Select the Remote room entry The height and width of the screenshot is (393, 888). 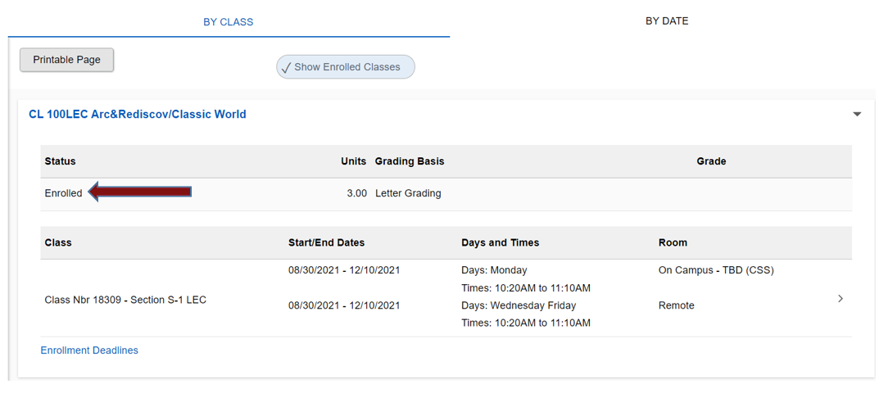[x=676, y=305]
